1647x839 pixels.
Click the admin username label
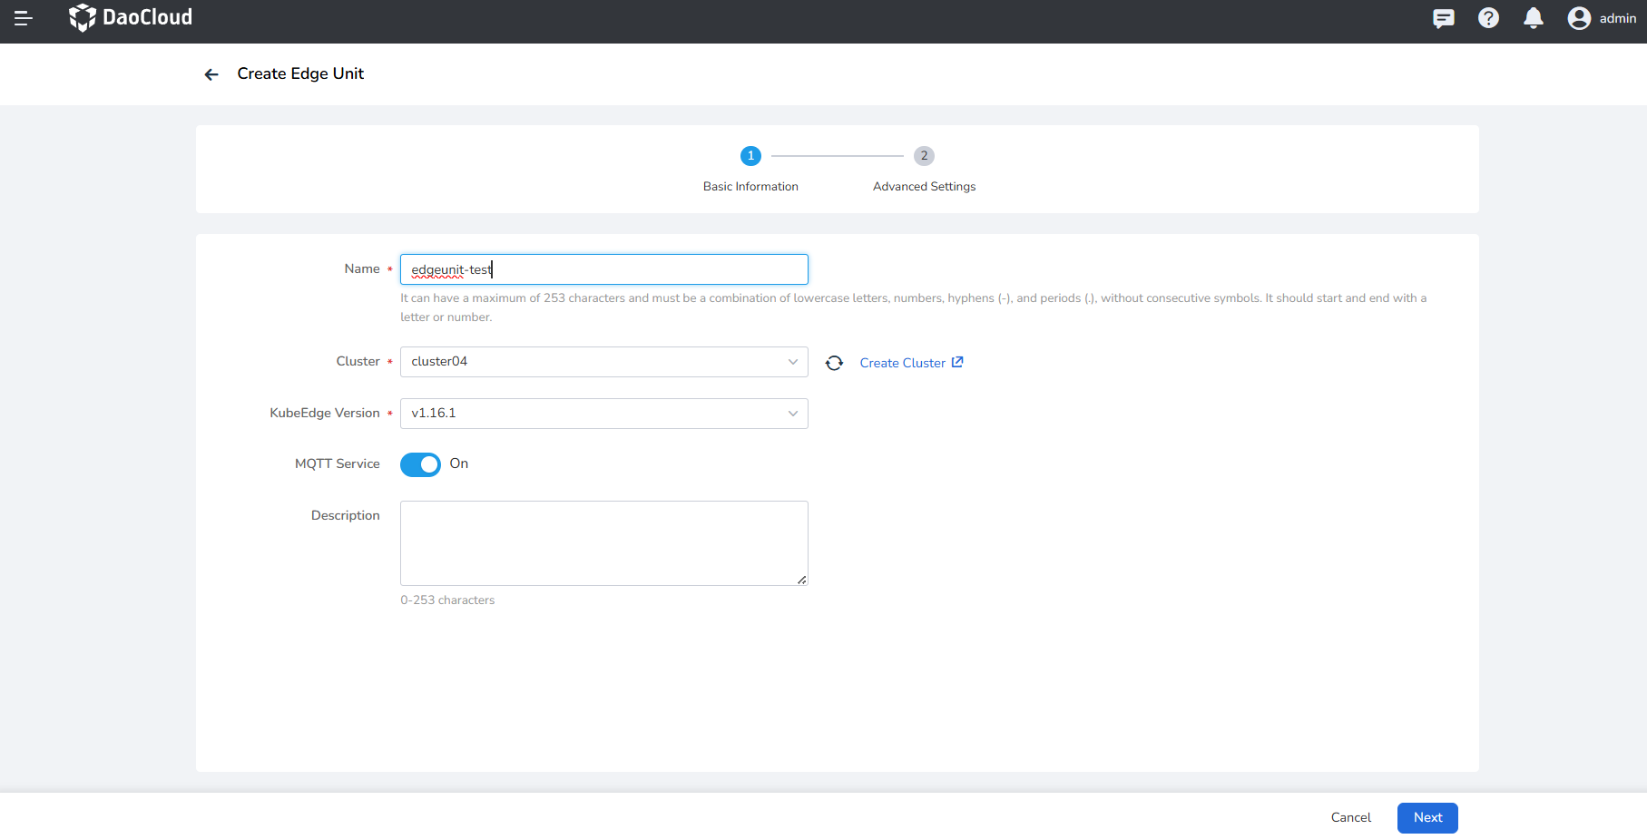[1617, 18]
